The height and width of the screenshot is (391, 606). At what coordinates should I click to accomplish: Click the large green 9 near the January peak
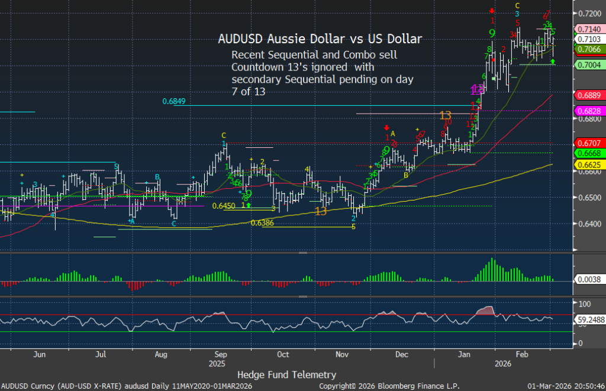click(492, 33)
